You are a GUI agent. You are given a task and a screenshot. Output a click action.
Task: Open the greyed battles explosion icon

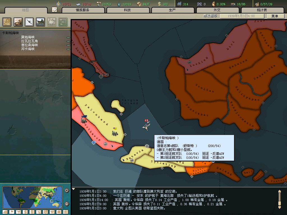tap(52, 22)
